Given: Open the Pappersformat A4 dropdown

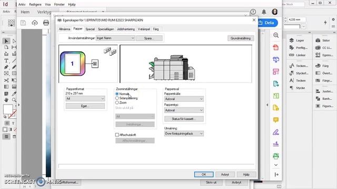Looking at the screenshot, I should click(x=85, y=99).
